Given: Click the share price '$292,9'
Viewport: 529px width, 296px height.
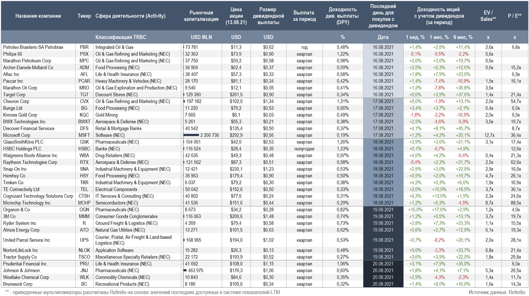Looking at the screenshot, I should [x=236, y=135].
